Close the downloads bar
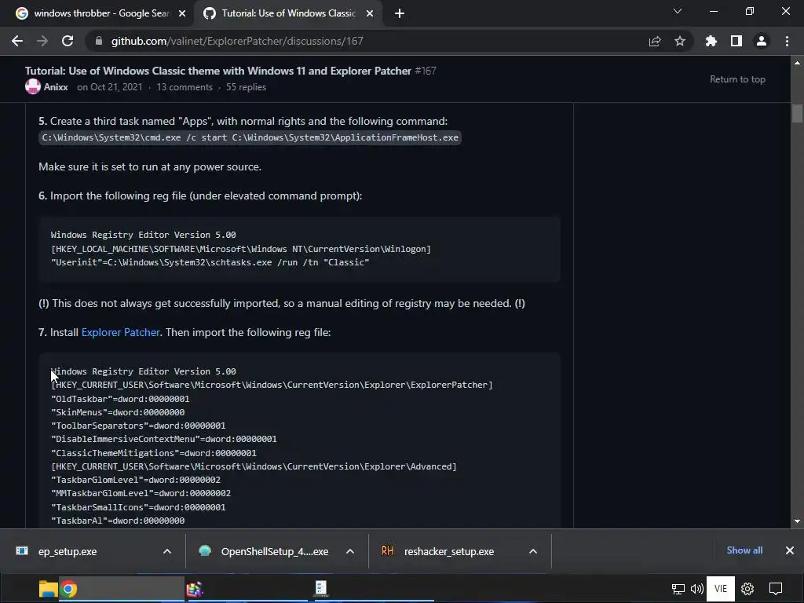This screenshot has width=804, height=603. point(790,550)
